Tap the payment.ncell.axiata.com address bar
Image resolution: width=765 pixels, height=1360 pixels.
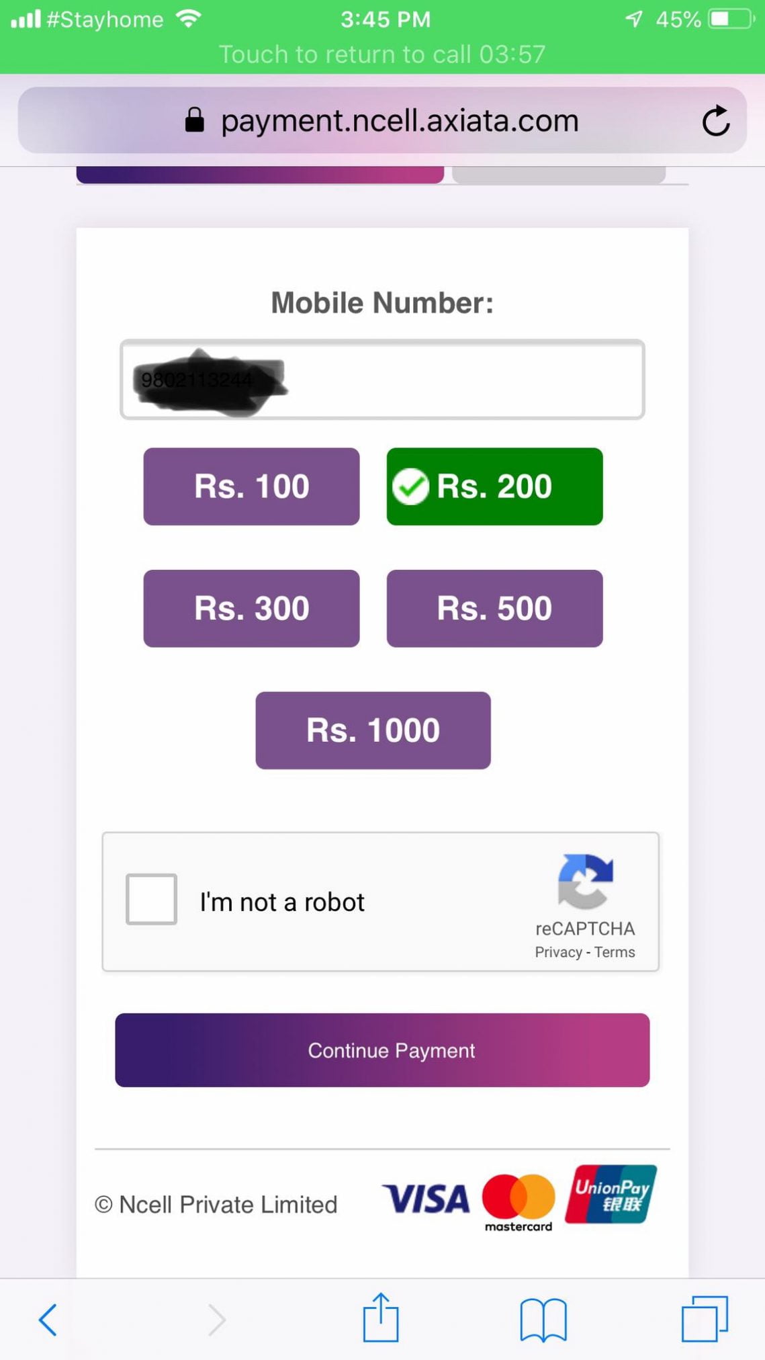coord(400,121)
